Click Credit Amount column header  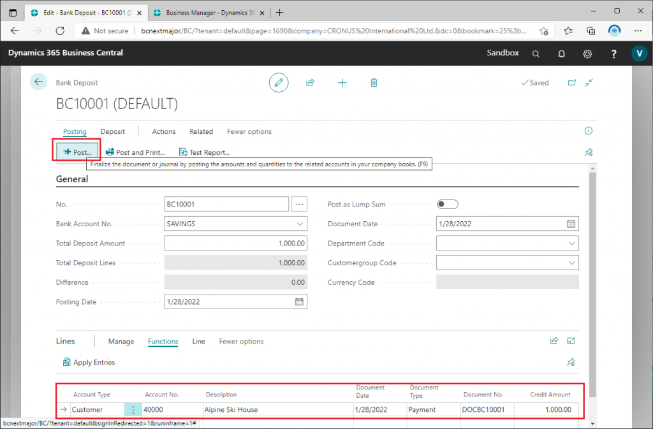[x=550, y=395]
